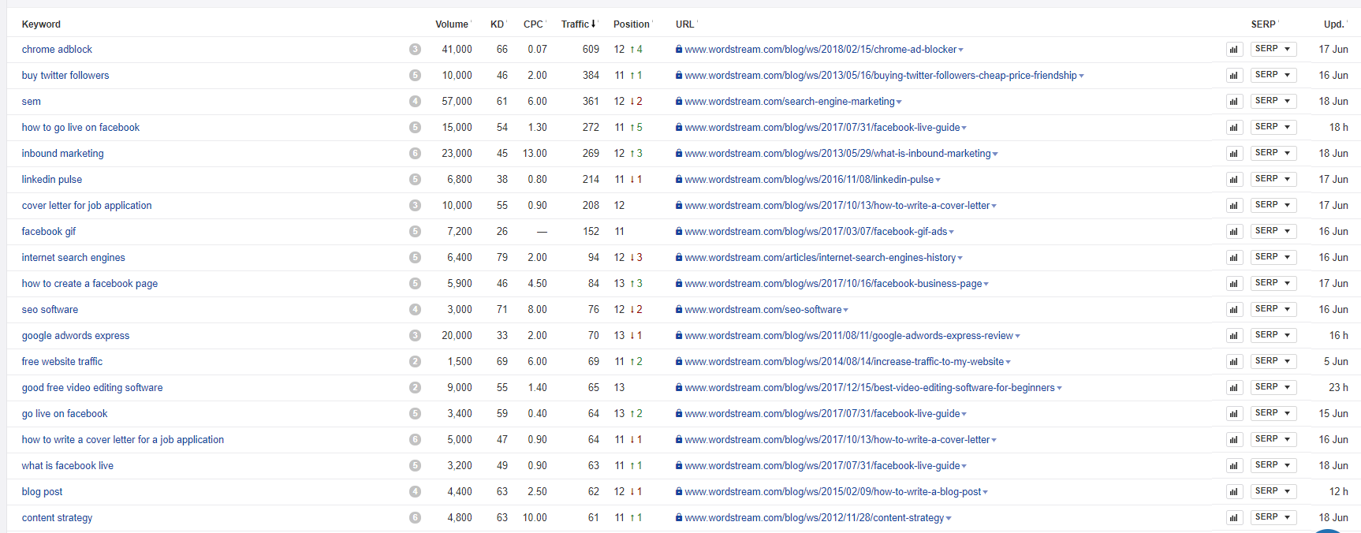Open history chart icon for facebook gif row
This screenshot has width=1361, height=533.
pos(1233,232)
